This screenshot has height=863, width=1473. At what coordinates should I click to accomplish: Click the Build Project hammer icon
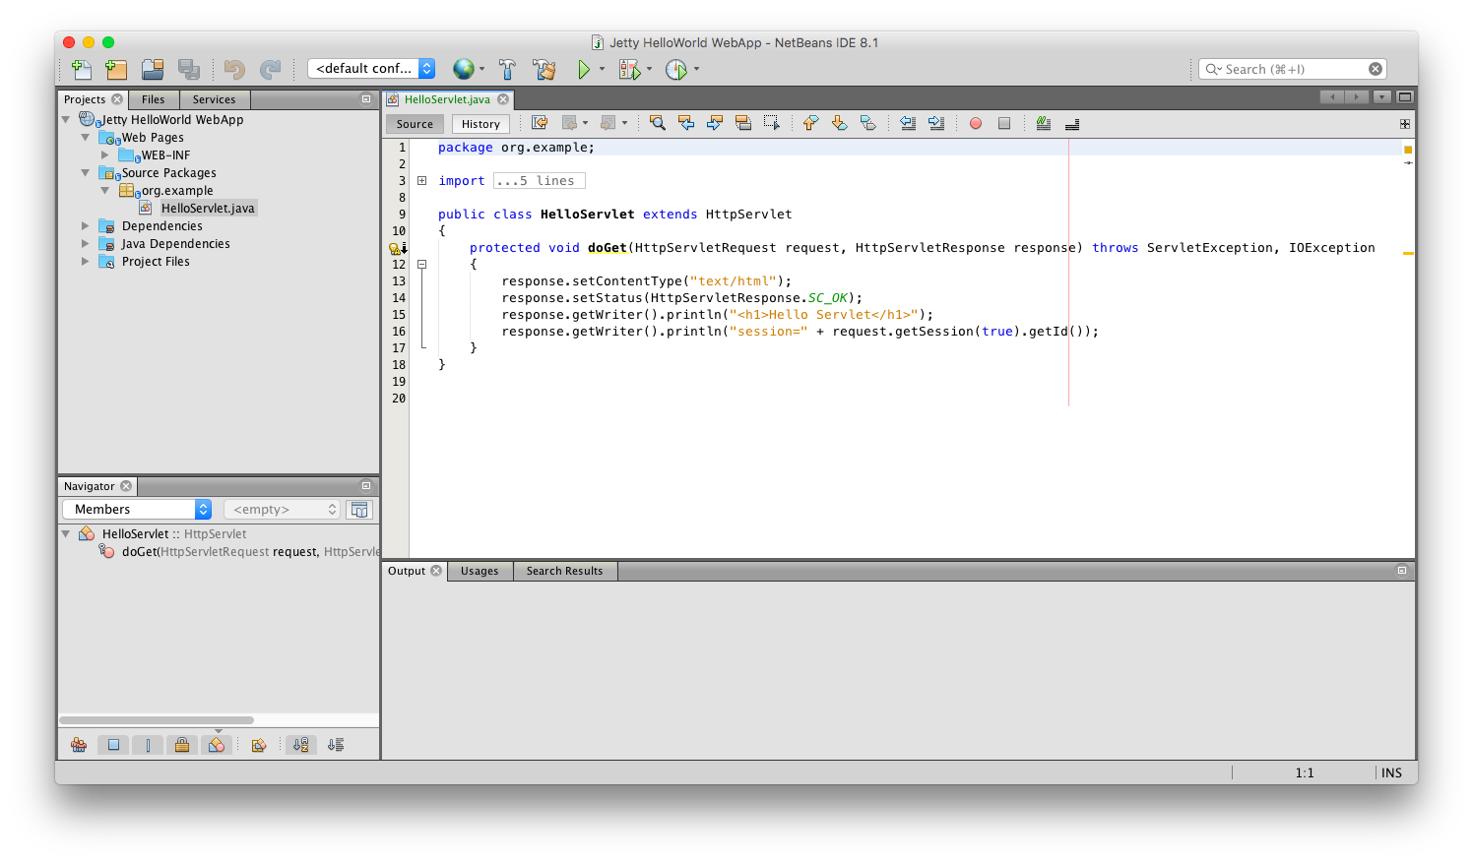click(507, 69)
